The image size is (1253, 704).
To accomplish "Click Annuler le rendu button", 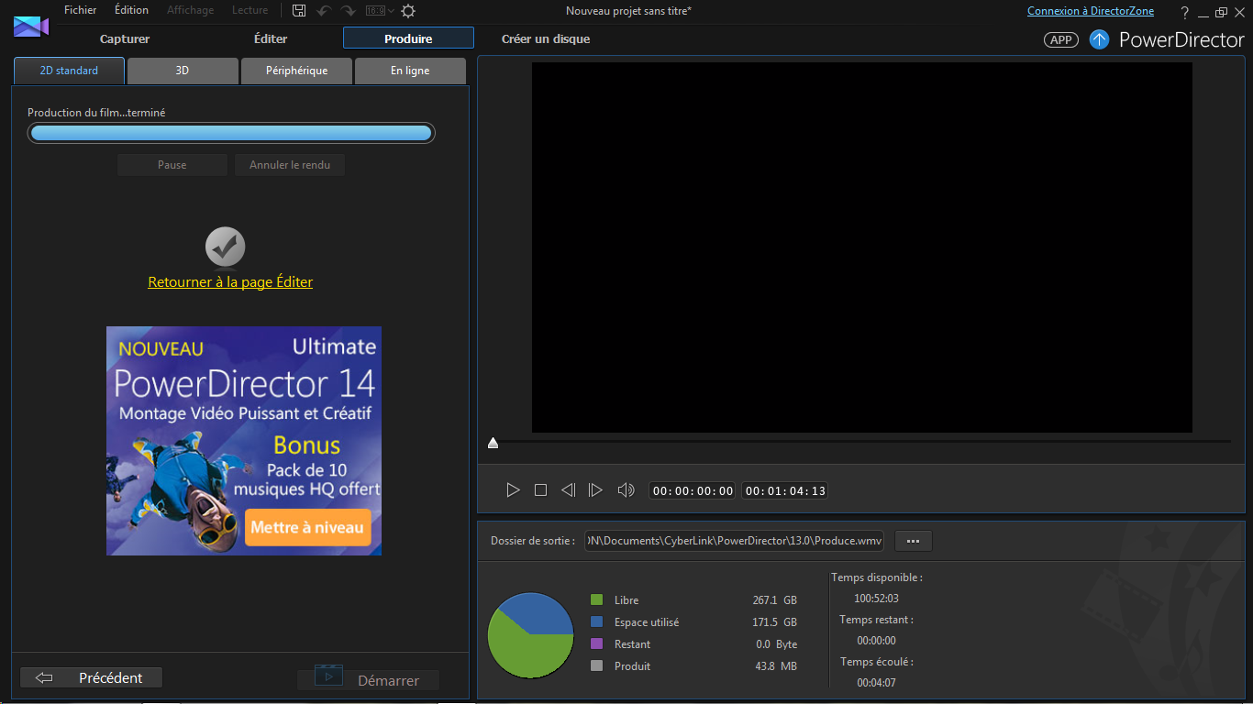I will tap(290, 165).
